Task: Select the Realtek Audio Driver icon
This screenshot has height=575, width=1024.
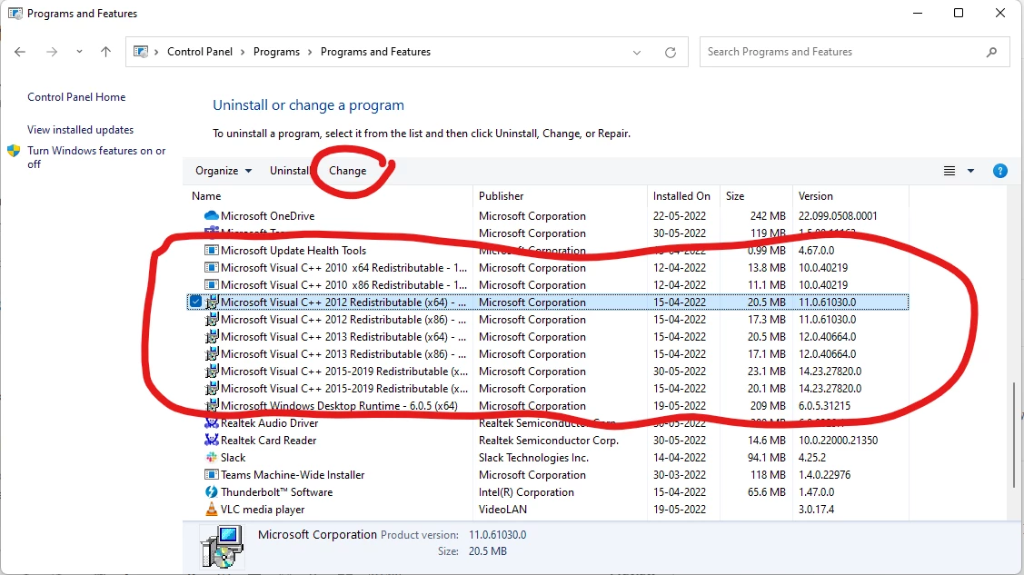Action: pos(211,423)
